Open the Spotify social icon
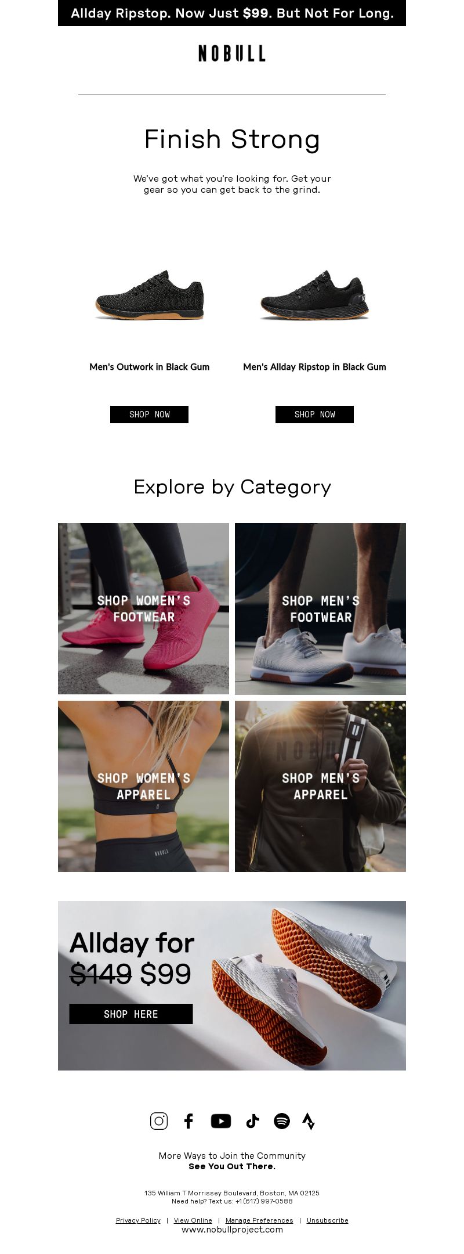Viewport: 464px width, 1254px height. click(282, 1120)
